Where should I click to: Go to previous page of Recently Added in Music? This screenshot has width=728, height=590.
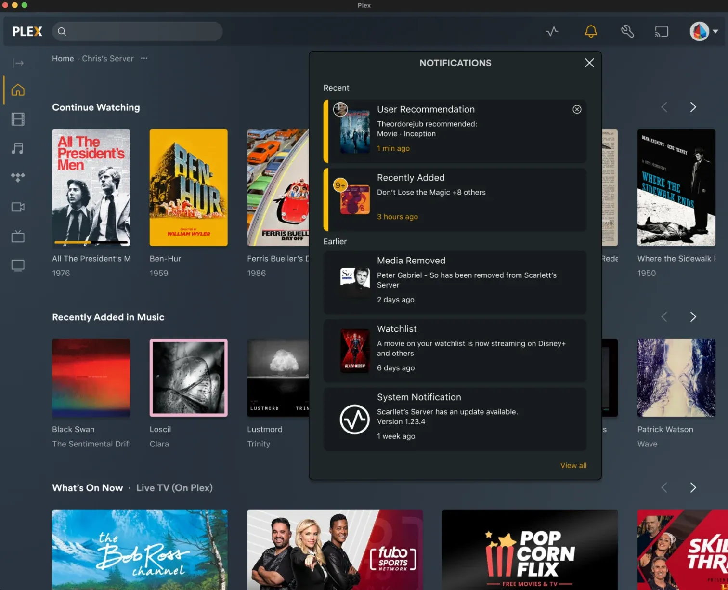click(x=664, y=317)
